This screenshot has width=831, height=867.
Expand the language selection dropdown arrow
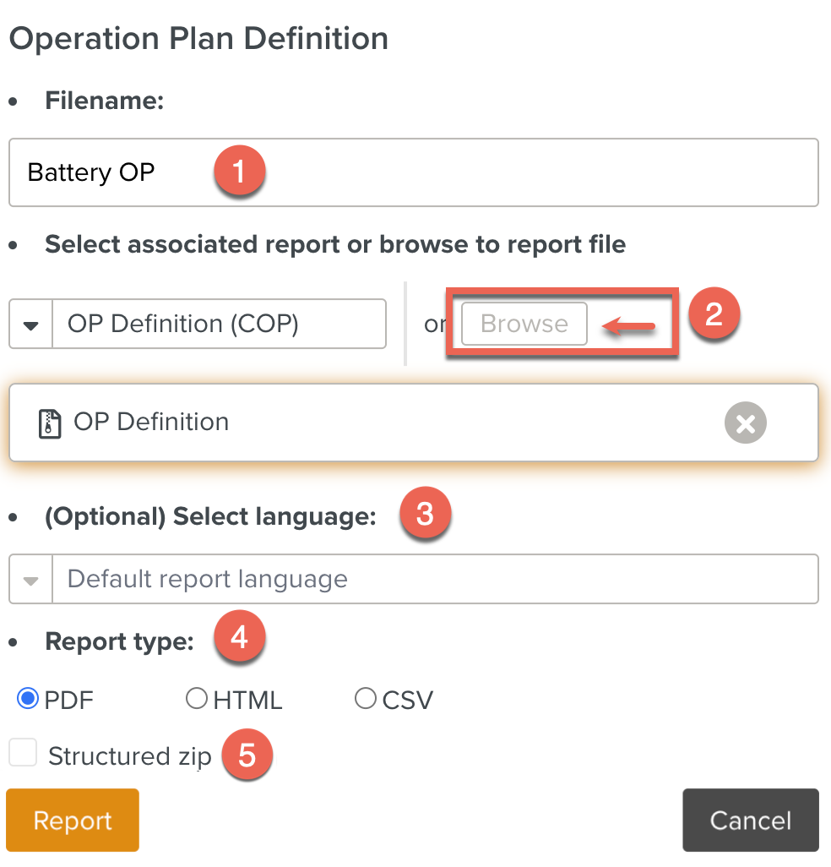click(31, 580)
